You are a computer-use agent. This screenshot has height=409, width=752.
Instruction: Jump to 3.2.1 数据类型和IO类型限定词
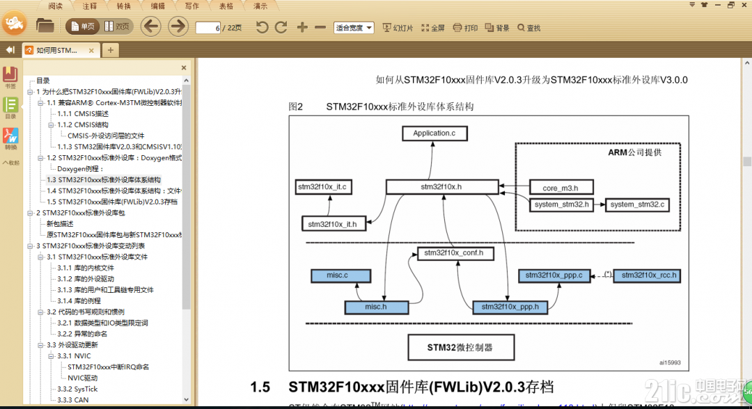[102, 323]
